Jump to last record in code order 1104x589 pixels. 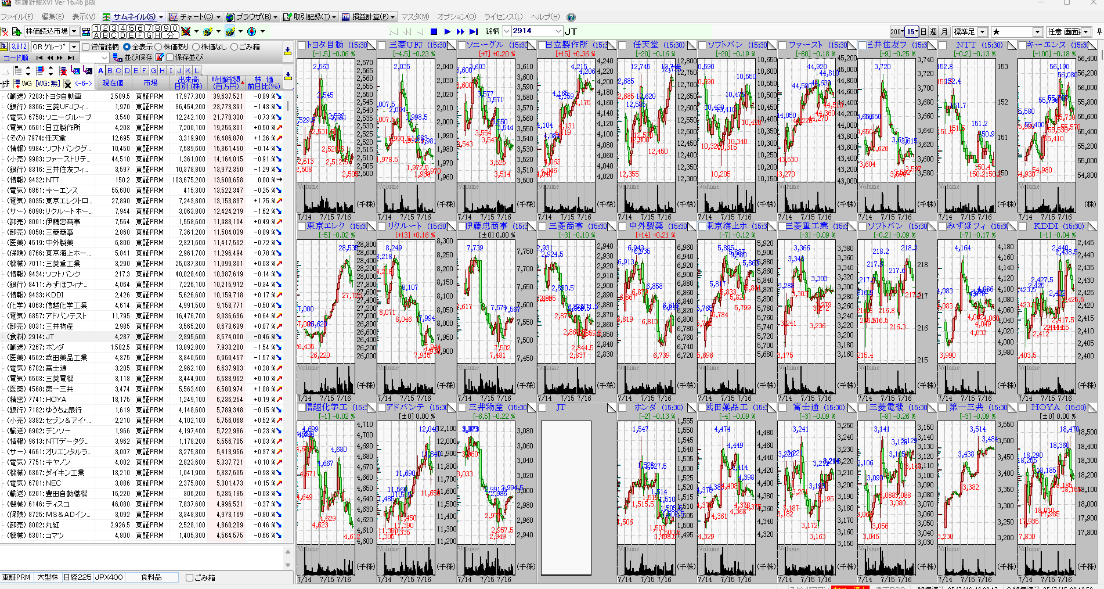point(71,58)
